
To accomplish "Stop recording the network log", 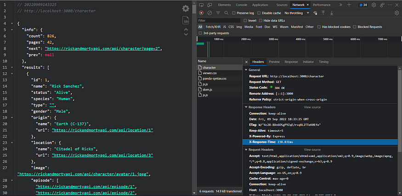I will (201, 13).
